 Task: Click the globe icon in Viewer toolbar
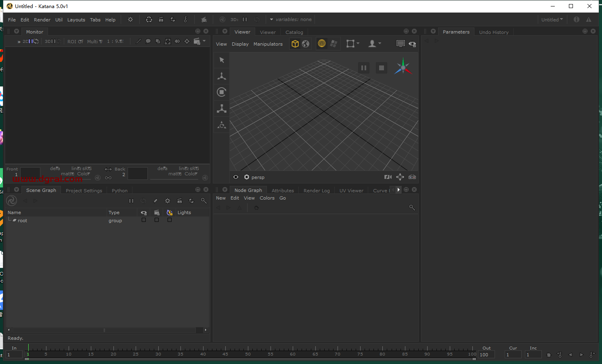[x=306, y=44]
